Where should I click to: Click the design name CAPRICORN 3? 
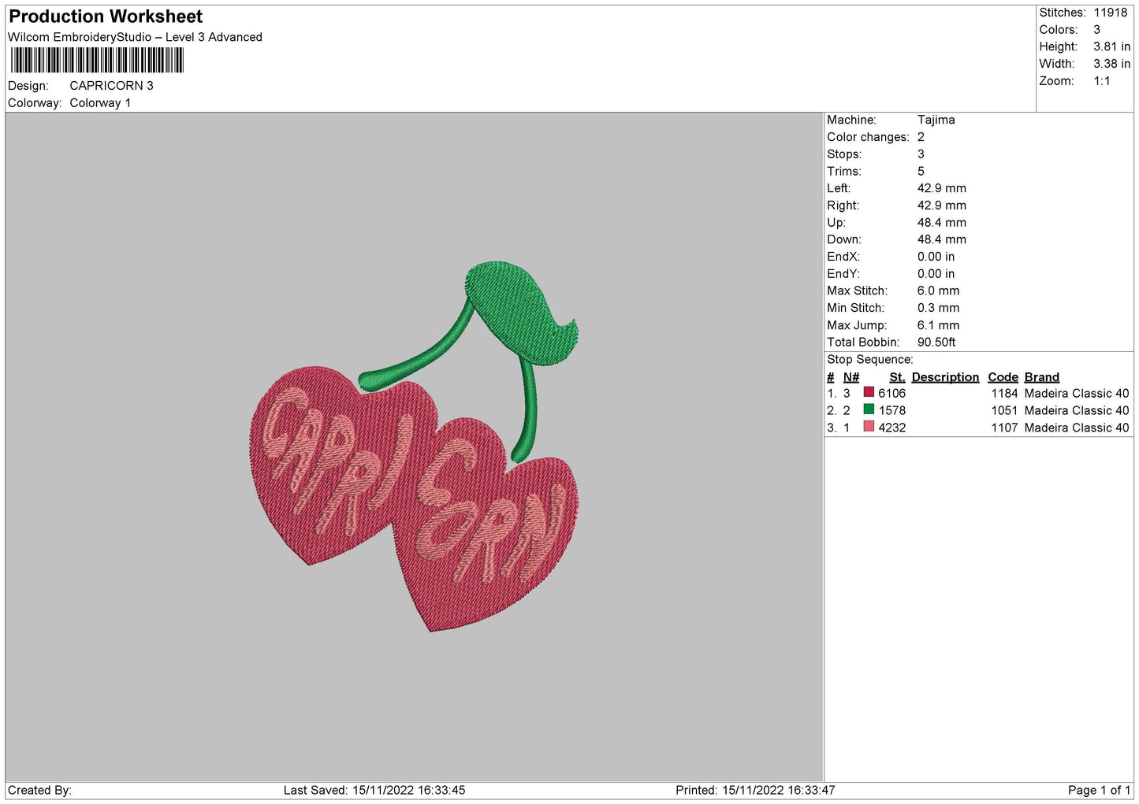click(111, 86)
